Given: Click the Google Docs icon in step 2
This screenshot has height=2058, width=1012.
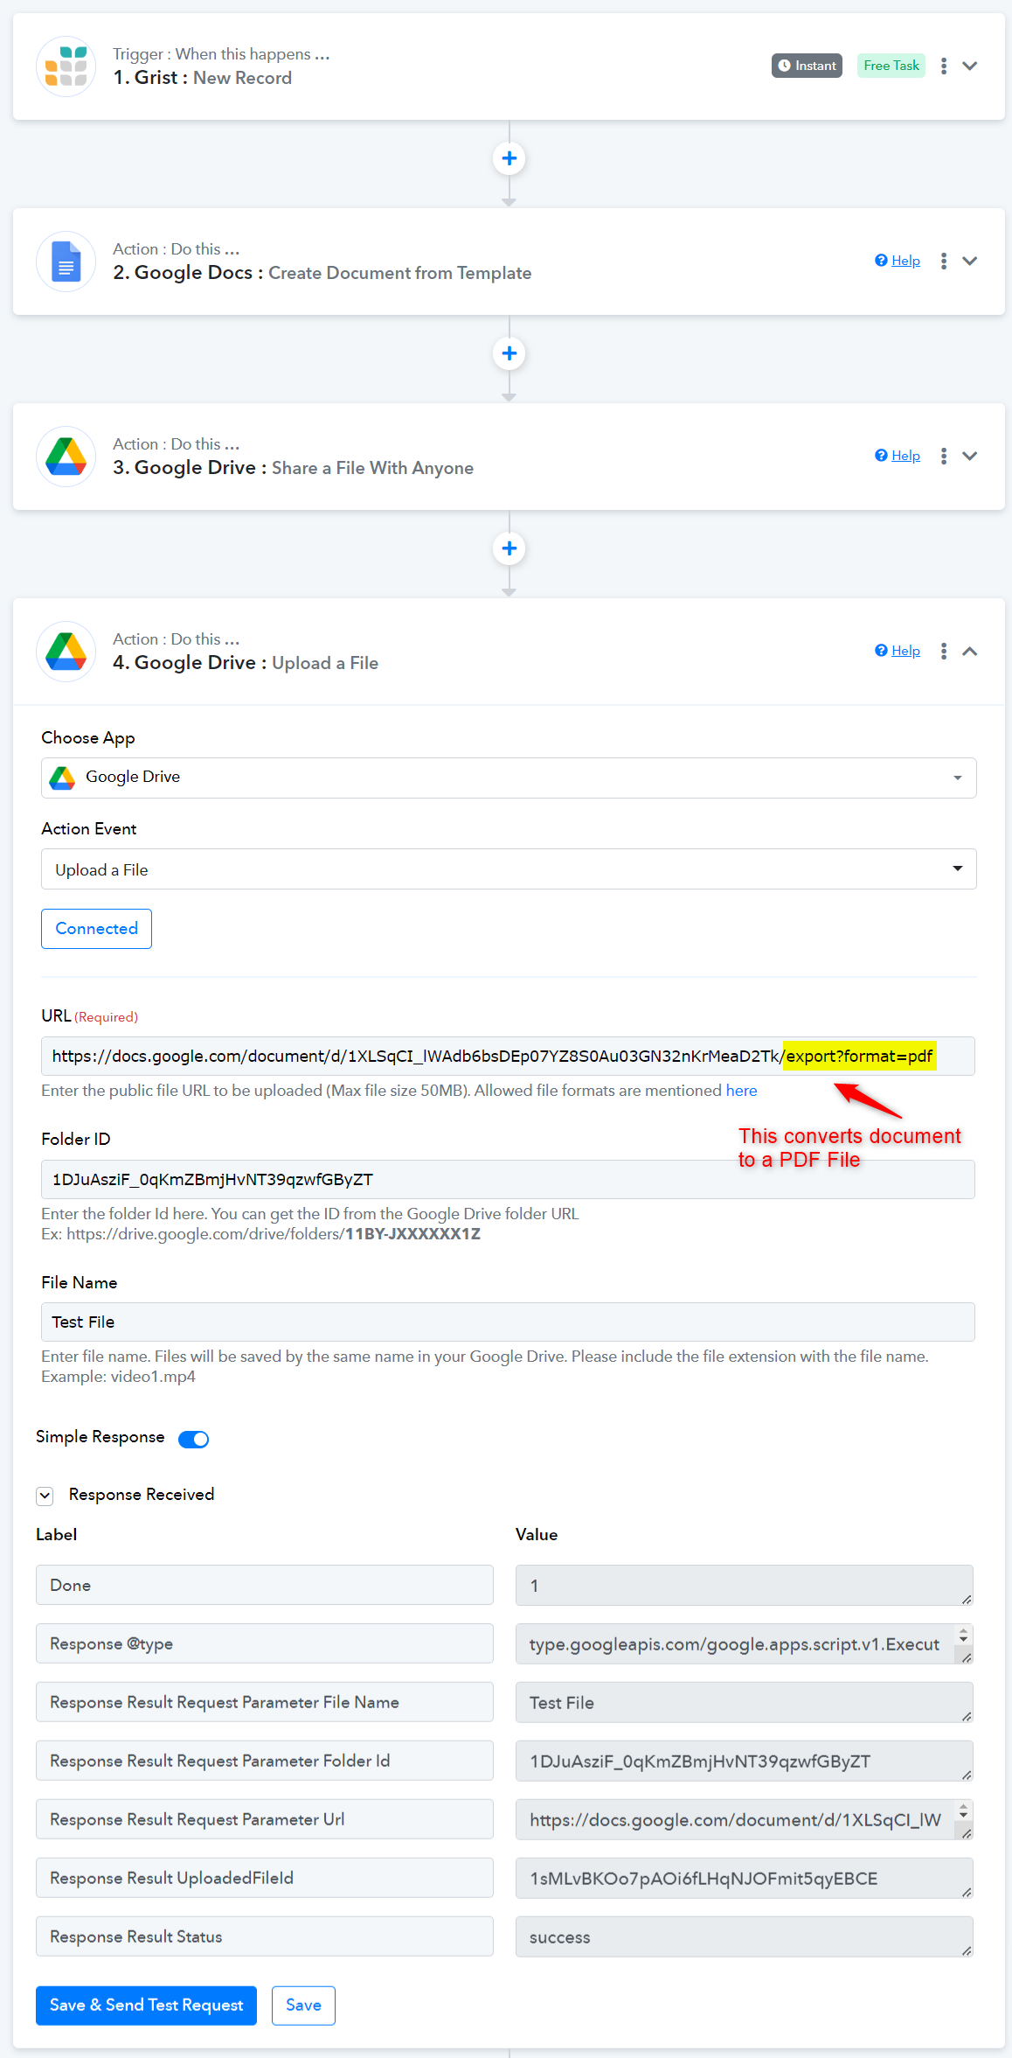Looking at the screenshot, I should click(66, 262).
